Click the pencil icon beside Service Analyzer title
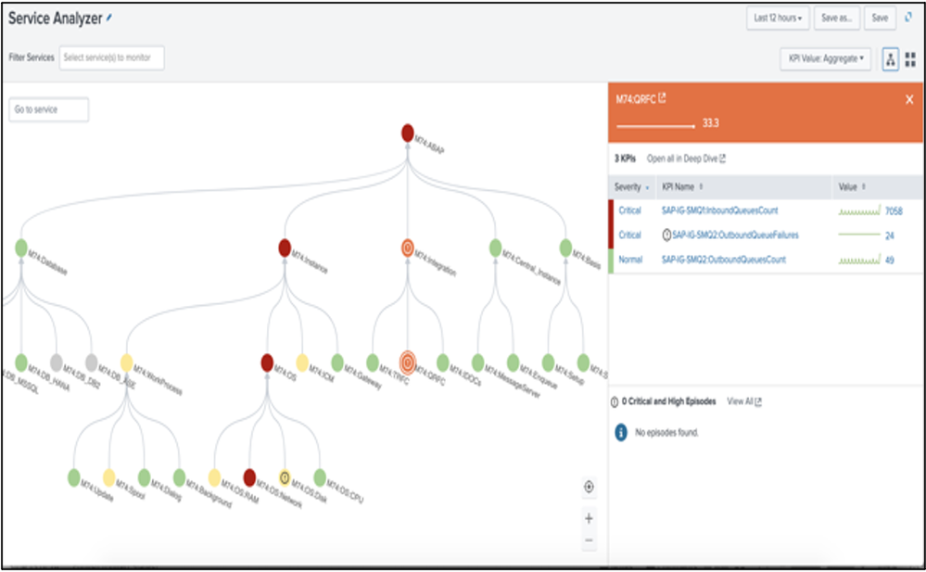 pos(109,17)
